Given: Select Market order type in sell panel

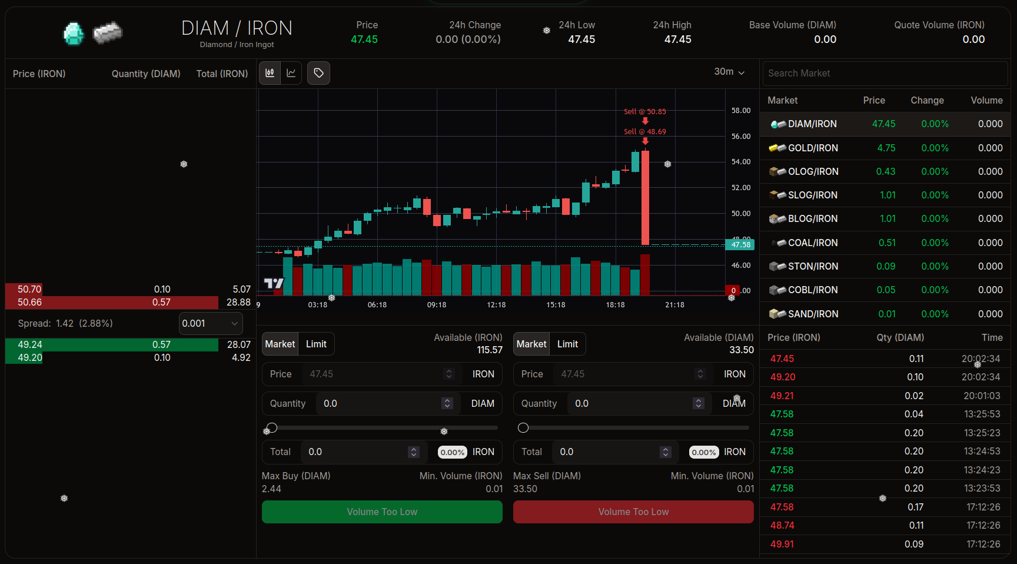Looking at the screenshot, I should (x=531, y=344).
